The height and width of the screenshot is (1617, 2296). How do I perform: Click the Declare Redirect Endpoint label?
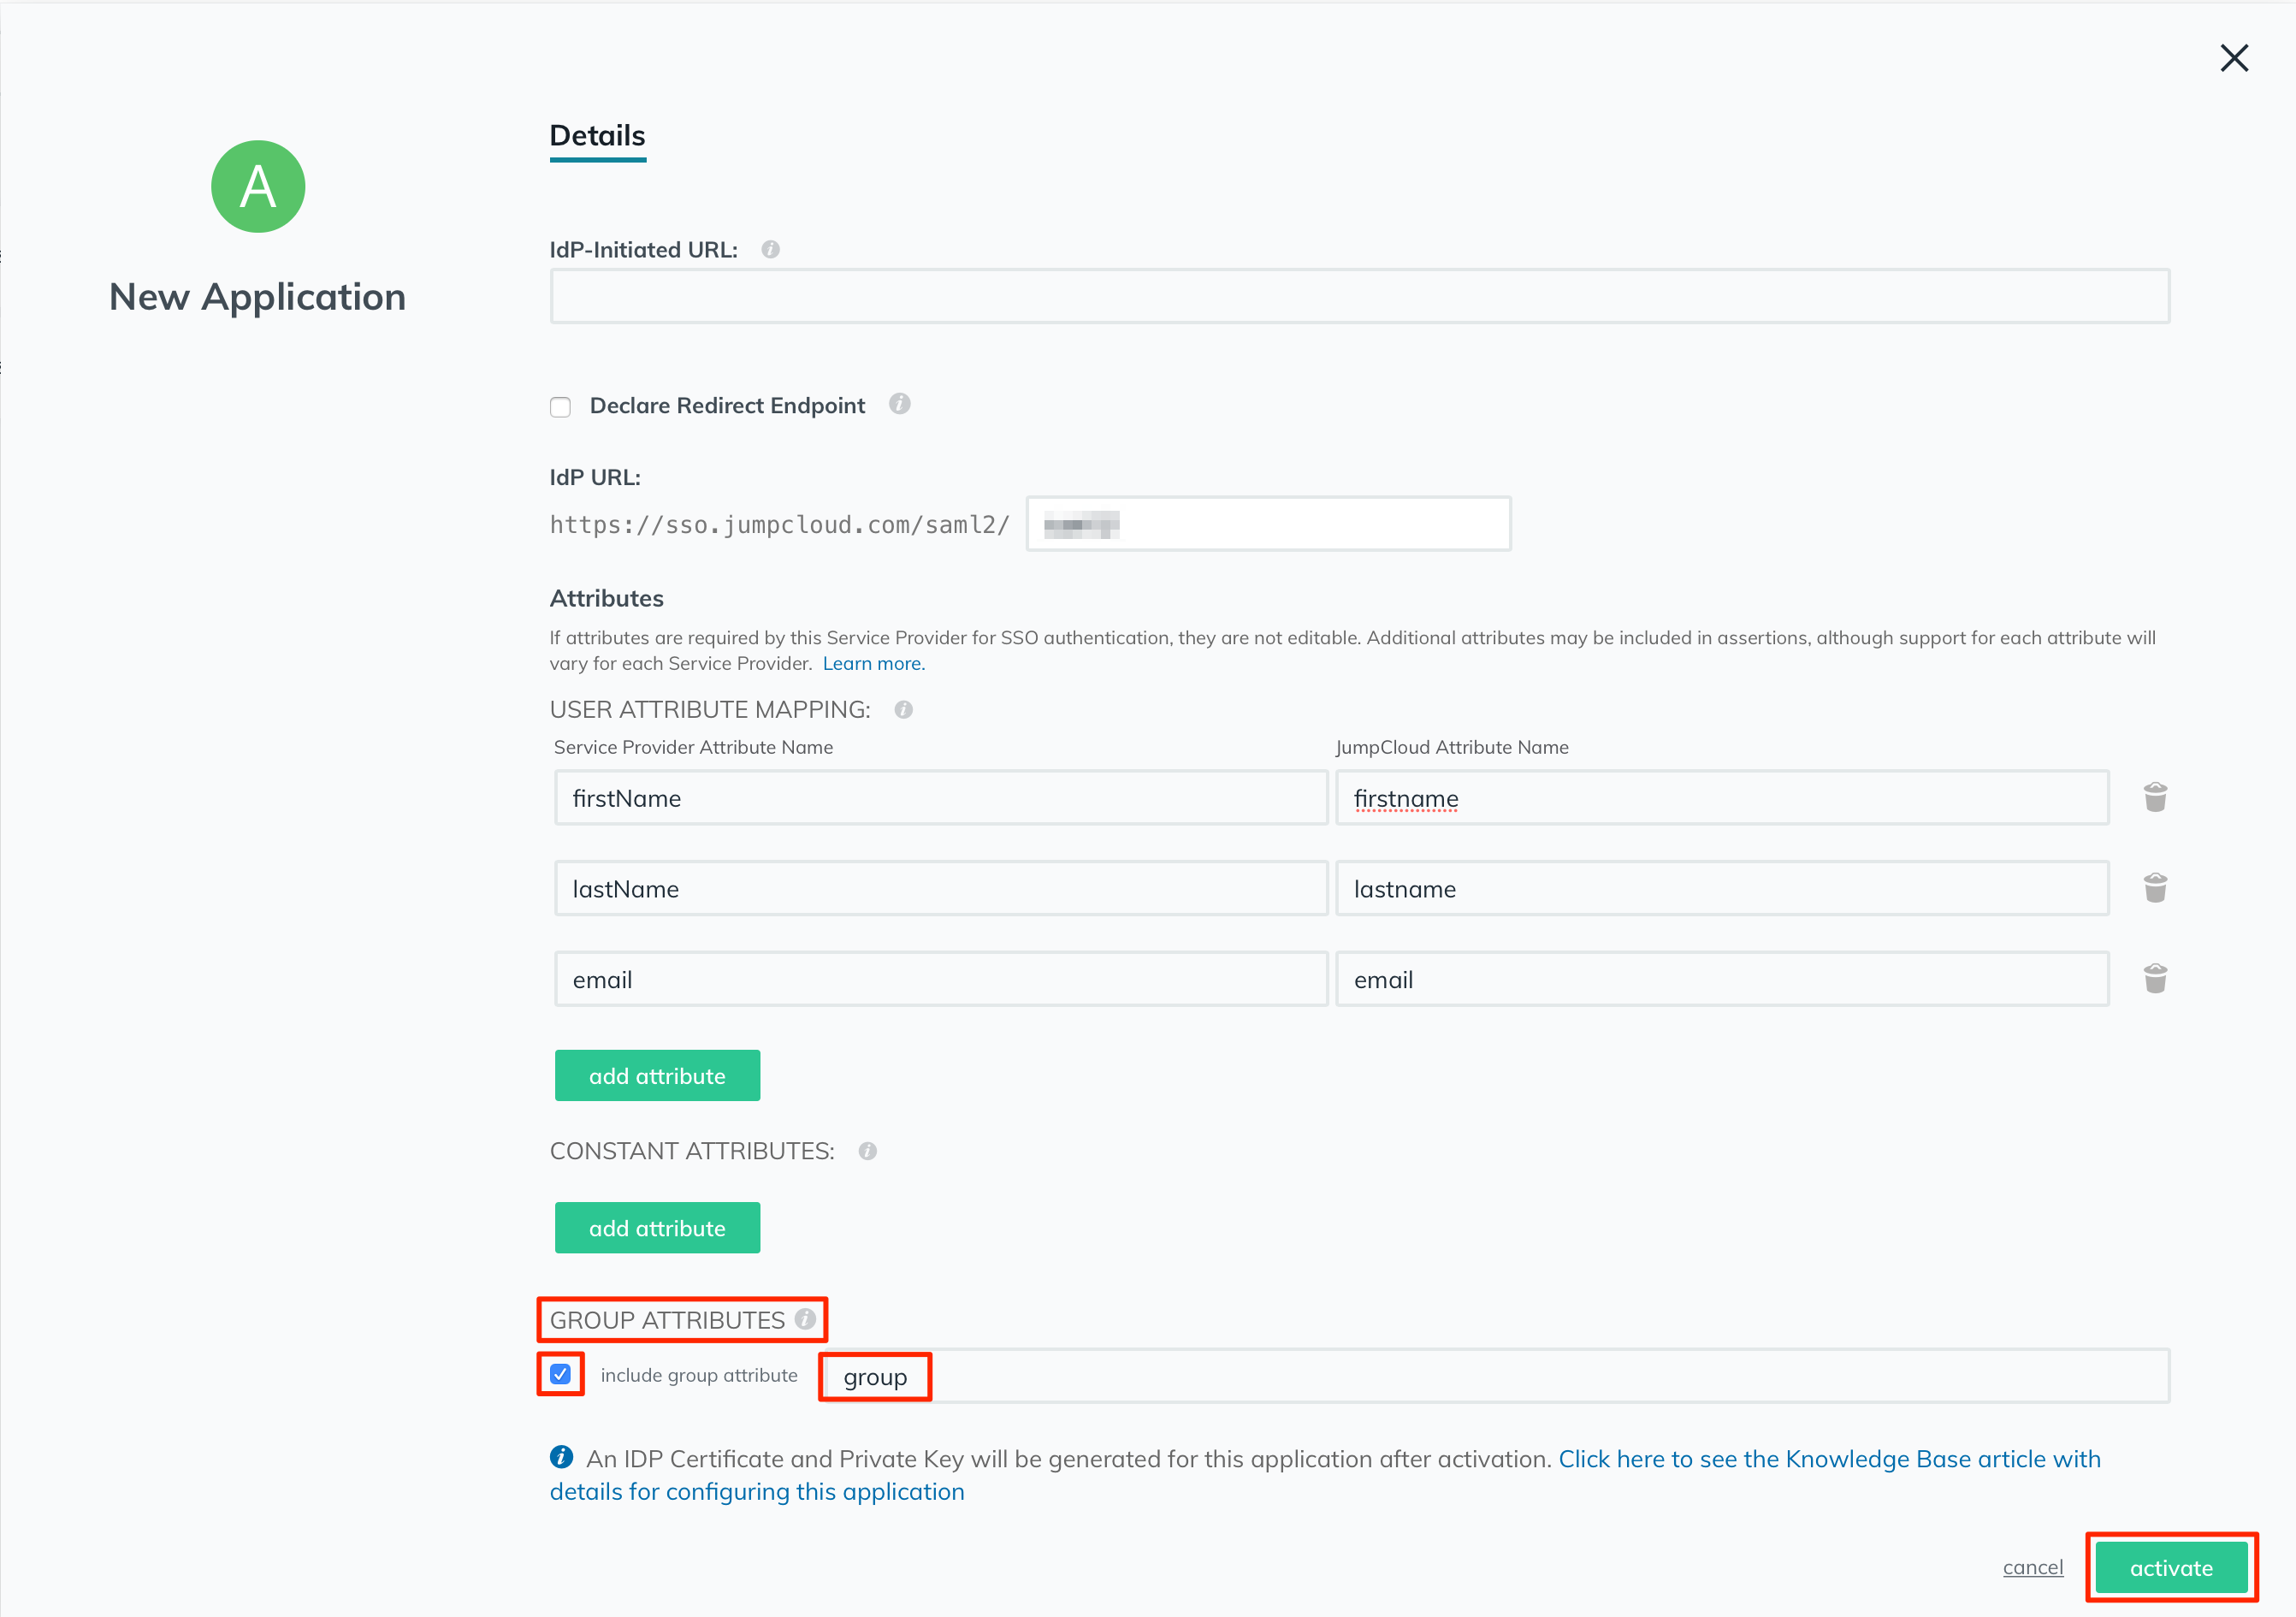[x=727, y=405]
